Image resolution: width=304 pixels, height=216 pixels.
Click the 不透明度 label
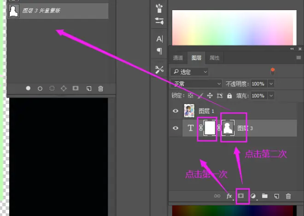pos(237,84)
